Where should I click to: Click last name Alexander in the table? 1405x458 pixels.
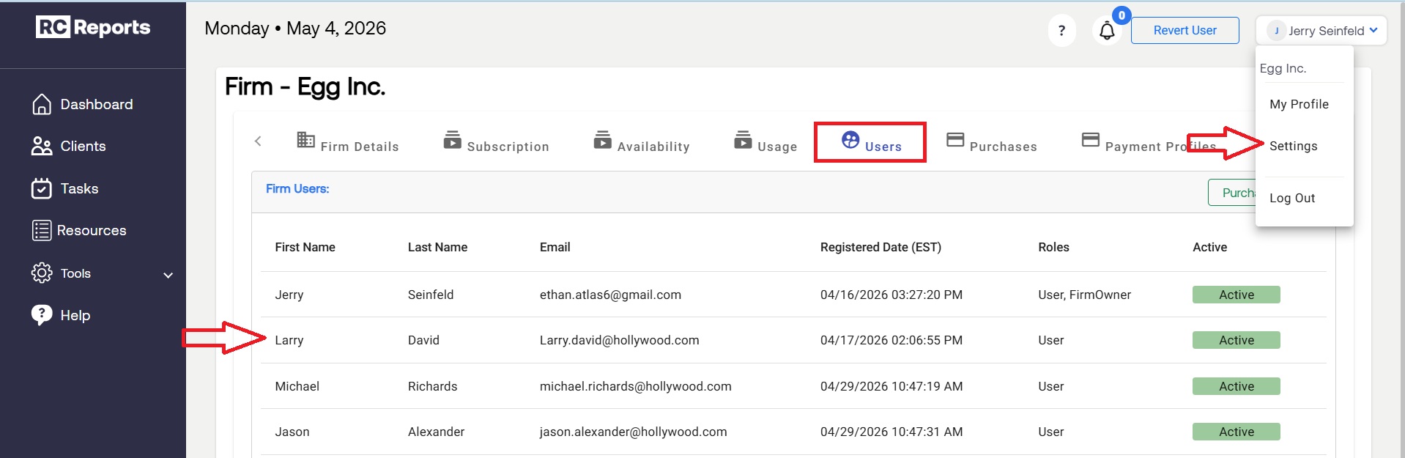pyautogui.click(x=436, y=432)
